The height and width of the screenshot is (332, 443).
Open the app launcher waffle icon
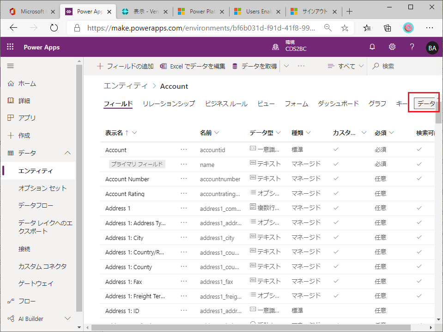tap(10, 47)
